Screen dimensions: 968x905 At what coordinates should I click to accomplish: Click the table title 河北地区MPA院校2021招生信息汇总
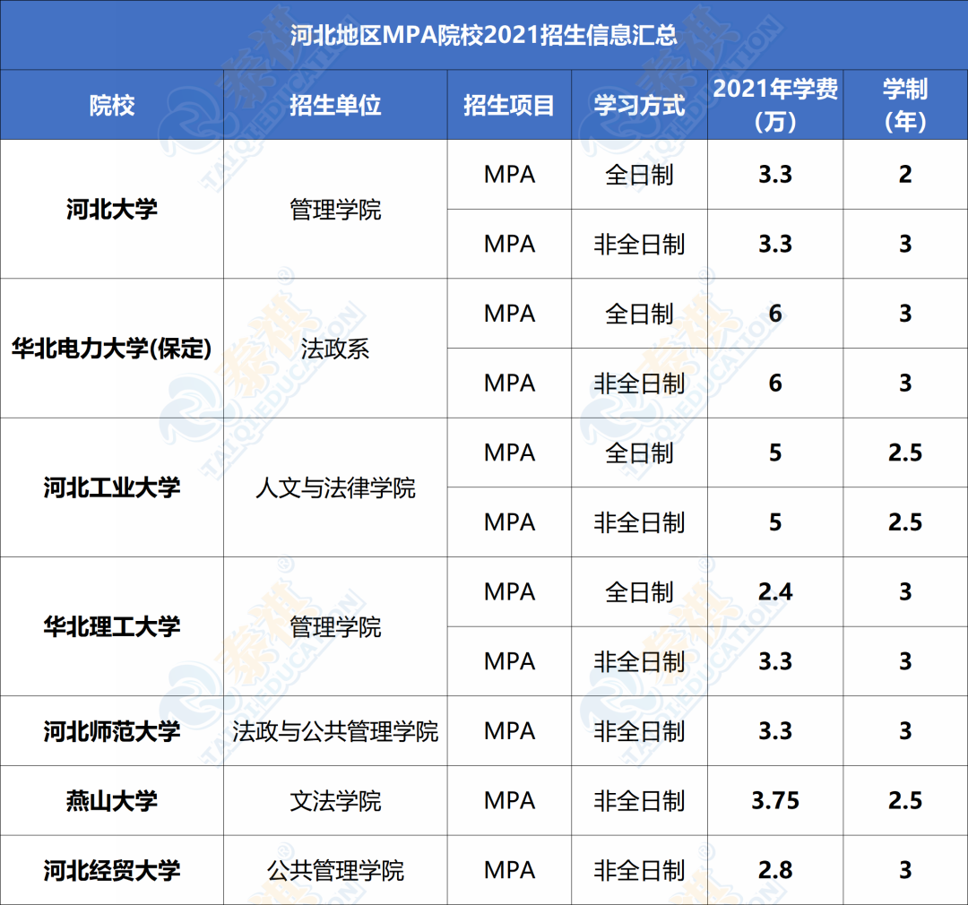(484, 36)
